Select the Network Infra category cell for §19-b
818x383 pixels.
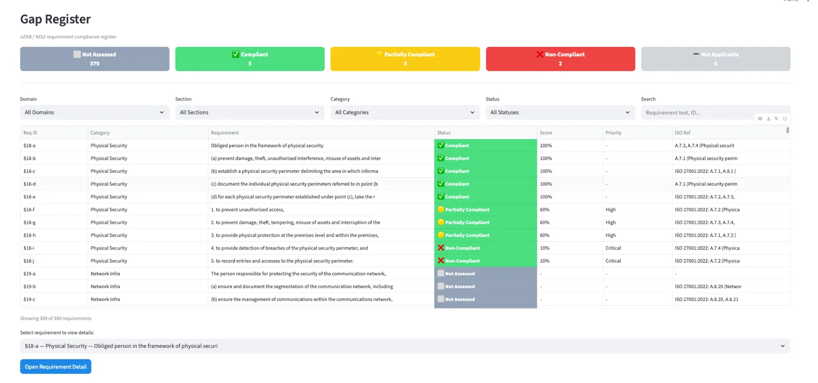click(148, 286)
